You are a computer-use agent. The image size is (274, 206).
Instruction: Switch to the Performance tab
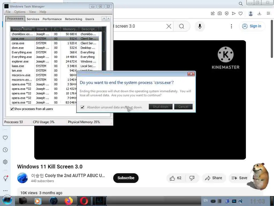(52, 19)
